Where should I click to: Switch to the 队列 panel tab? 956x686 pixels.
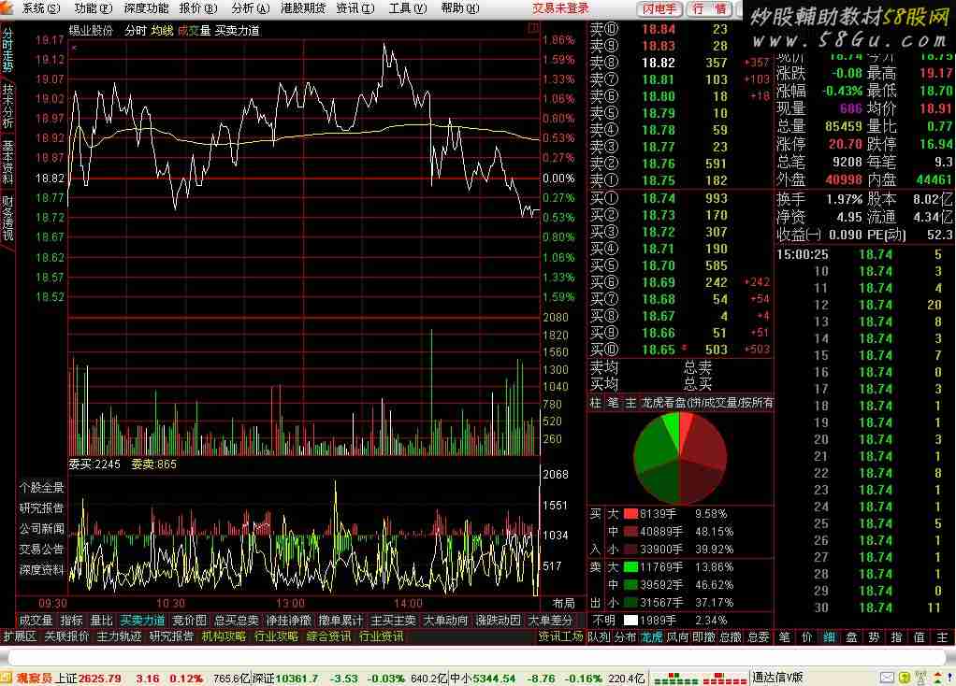pos(600,637)
